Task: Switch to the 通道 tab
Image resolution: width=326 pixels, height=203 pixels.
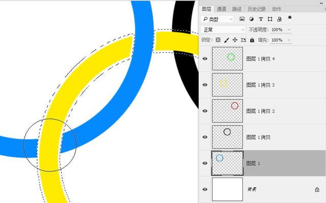Action: (222, 9)
